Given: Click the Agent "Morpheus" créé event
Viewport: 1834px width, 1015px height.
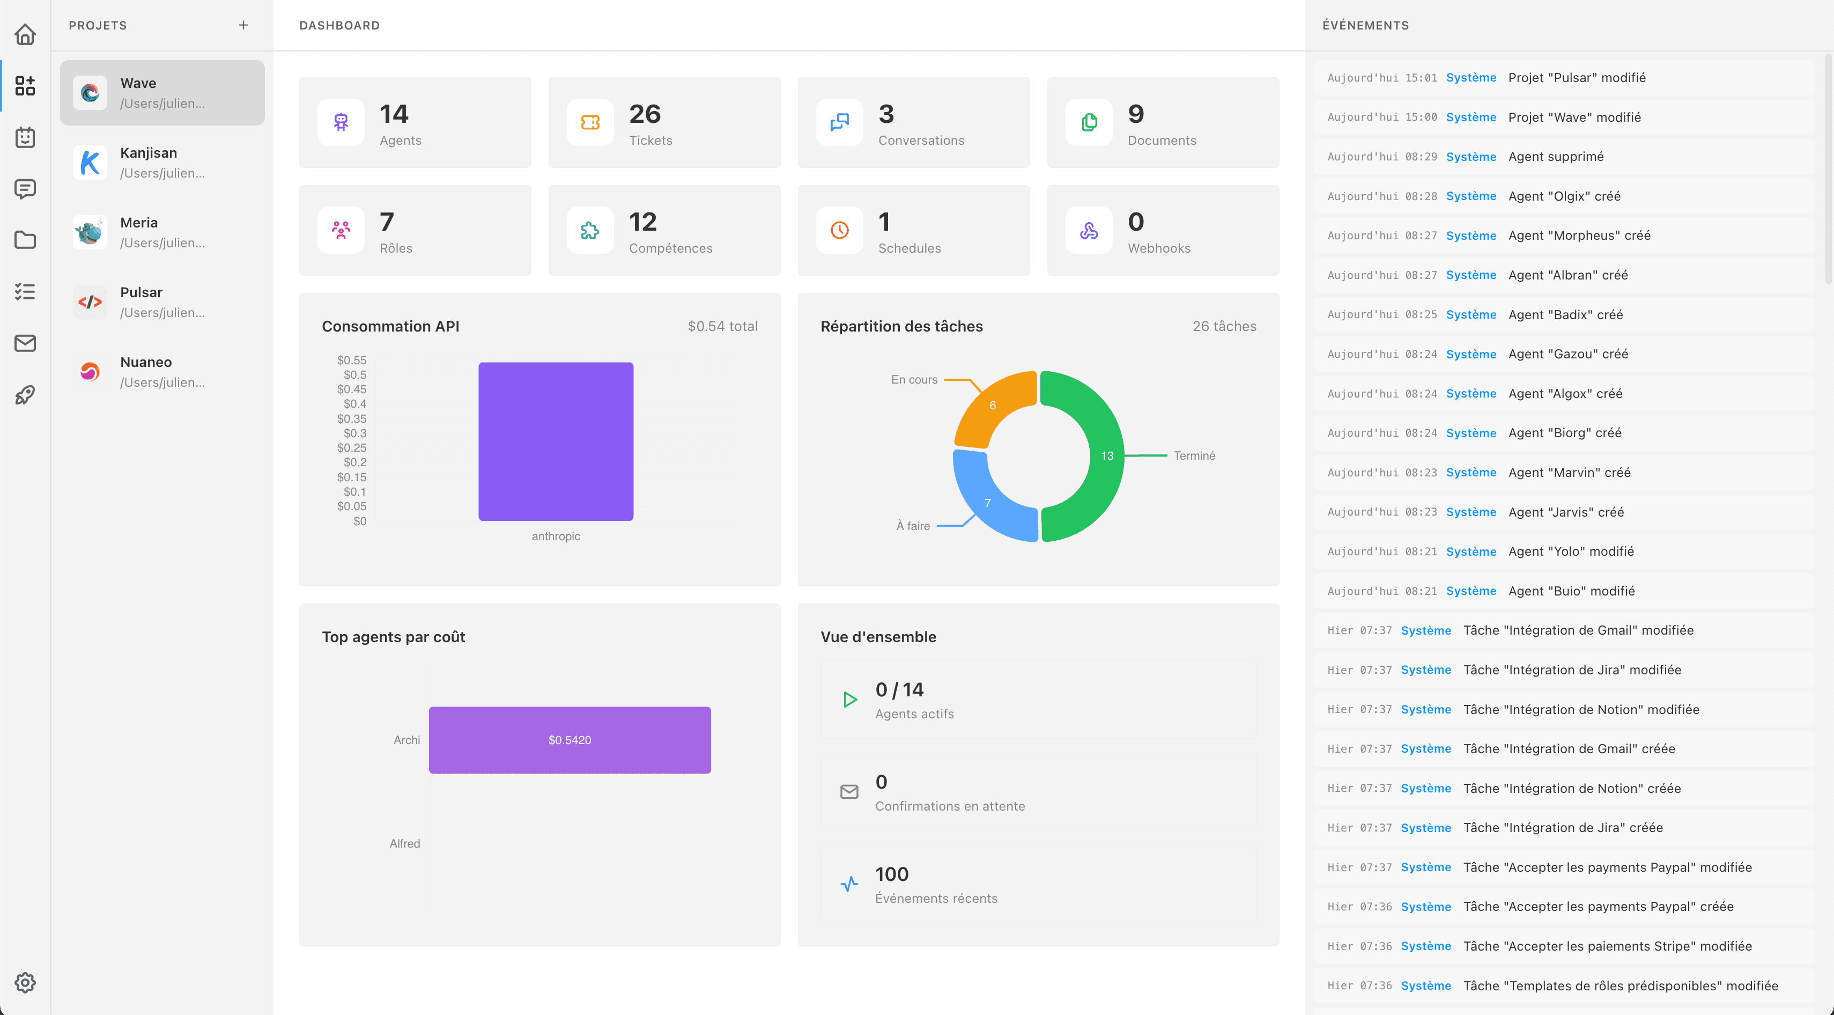Looking at the screenshot, I should [1578, 236].
